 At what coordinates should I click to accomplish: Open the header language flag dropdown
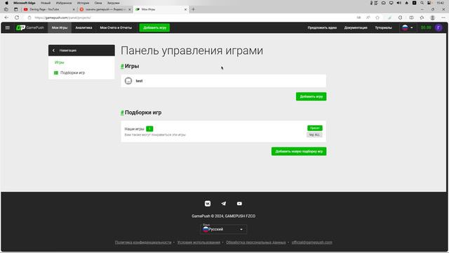point(408,27)
